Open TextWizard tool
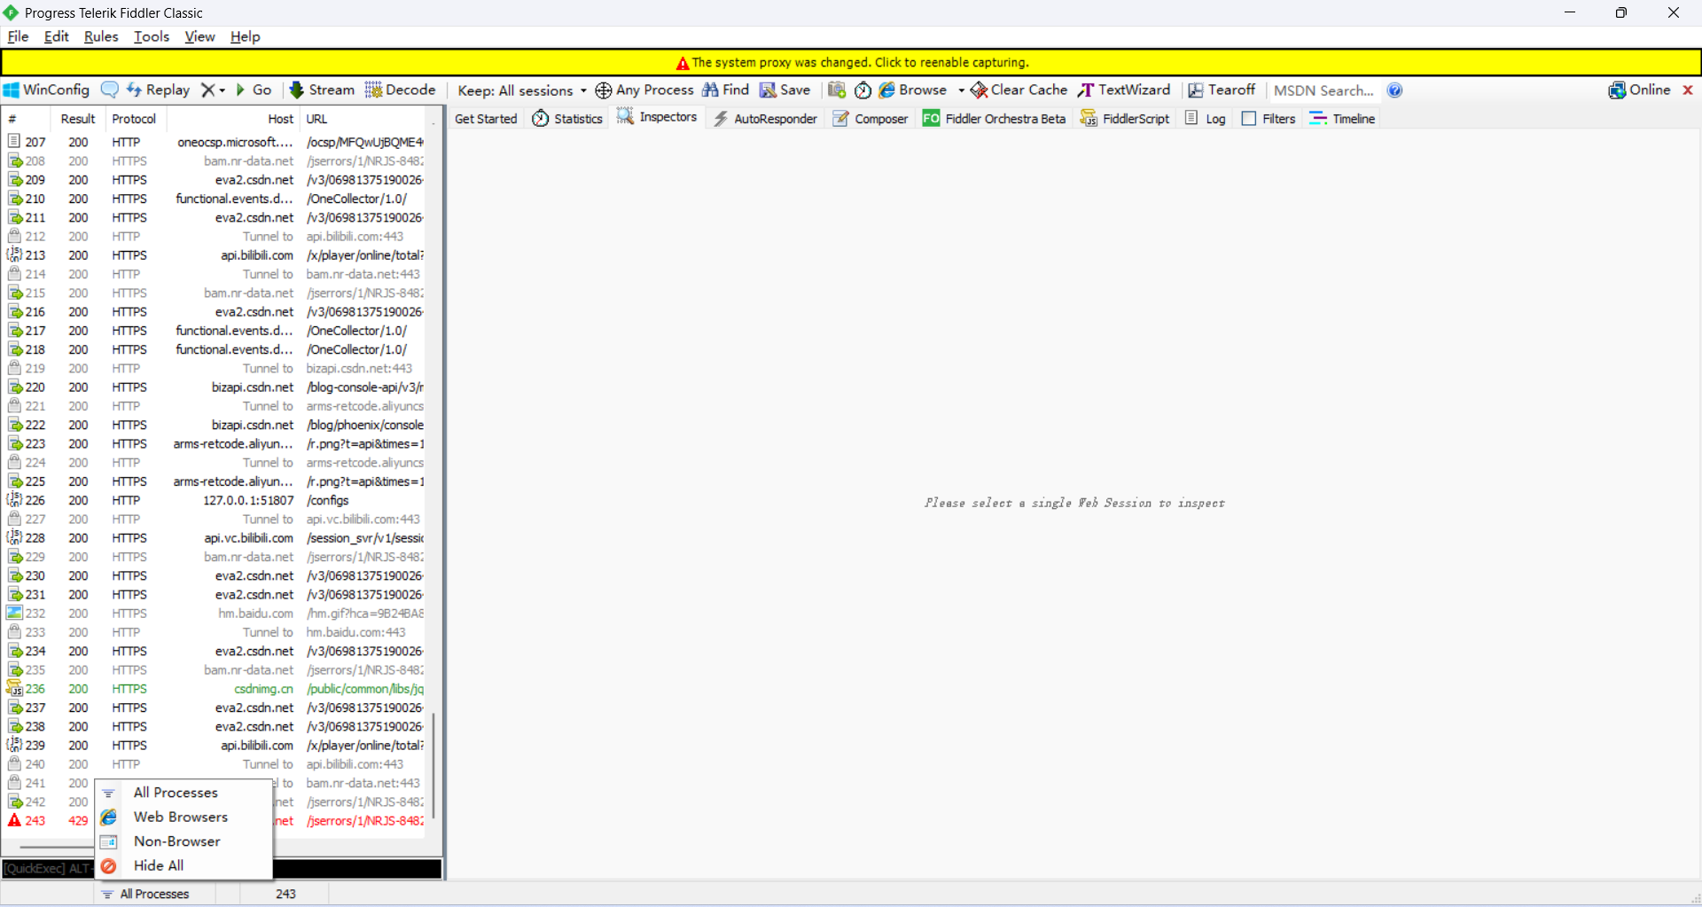The height and width of the screenshot is (907, 1702). click(1124, 90)
